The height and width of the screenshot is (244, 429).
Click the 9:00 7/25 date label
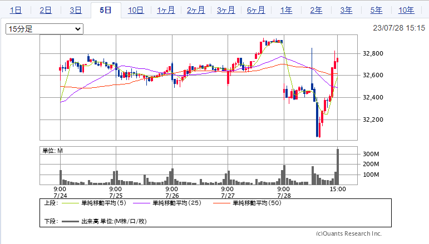pyautogui.click(x=116, y=192)
